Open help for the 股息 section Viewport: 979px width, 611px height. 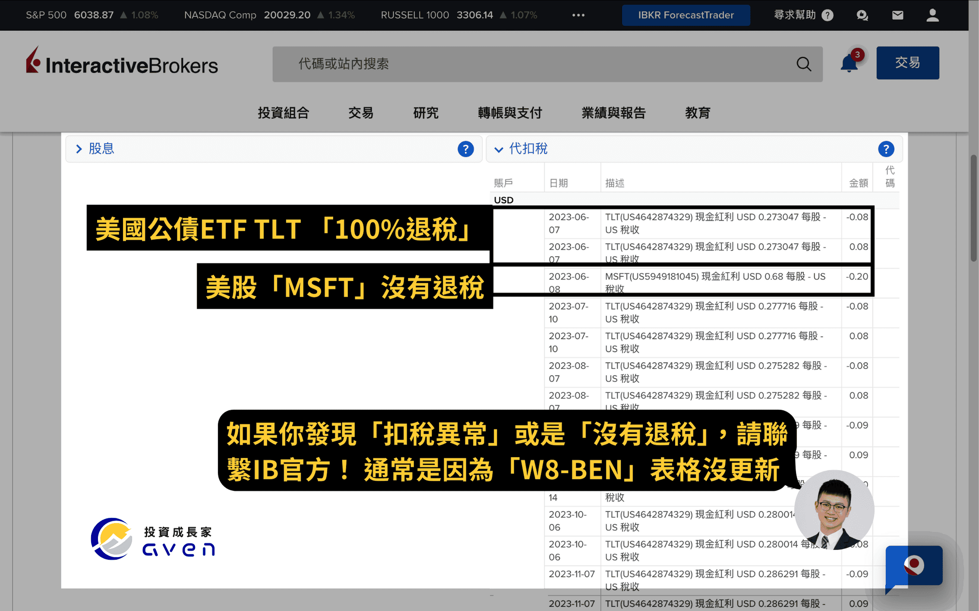[465, 149]
